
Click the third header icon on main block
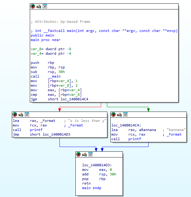[x=45, y=6]
